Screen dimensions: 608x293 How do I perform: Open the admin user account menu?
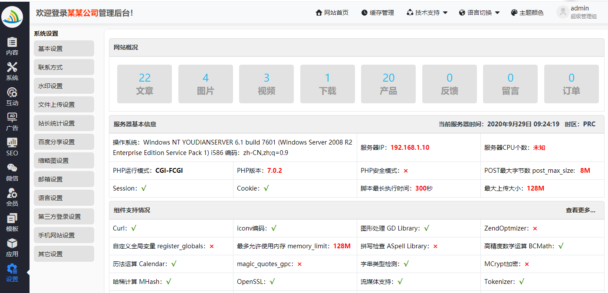coord(577,12)
